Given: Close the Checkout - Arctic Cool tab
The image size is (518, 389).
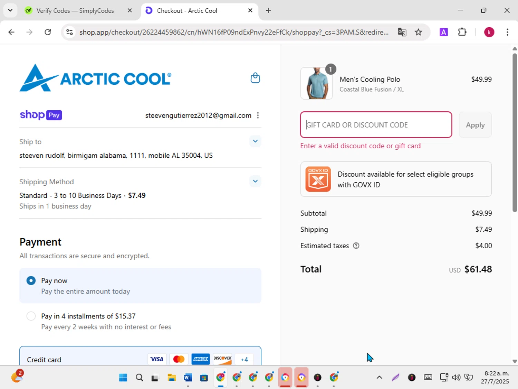Looking at the screenshot, I should click(x=250, y=10).
